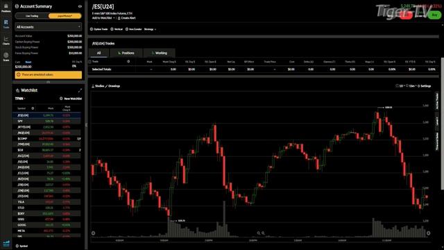This screenshot has width=444, height=250.
Task: Open the All Accounts dropdown
Action: 49,27
